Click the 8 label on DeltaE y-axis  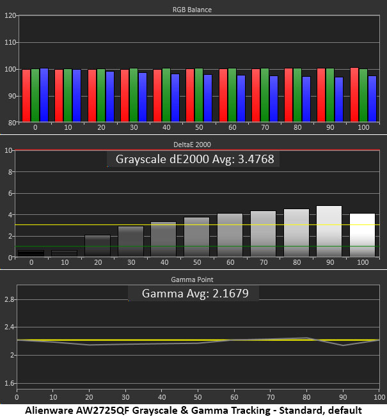10,172
